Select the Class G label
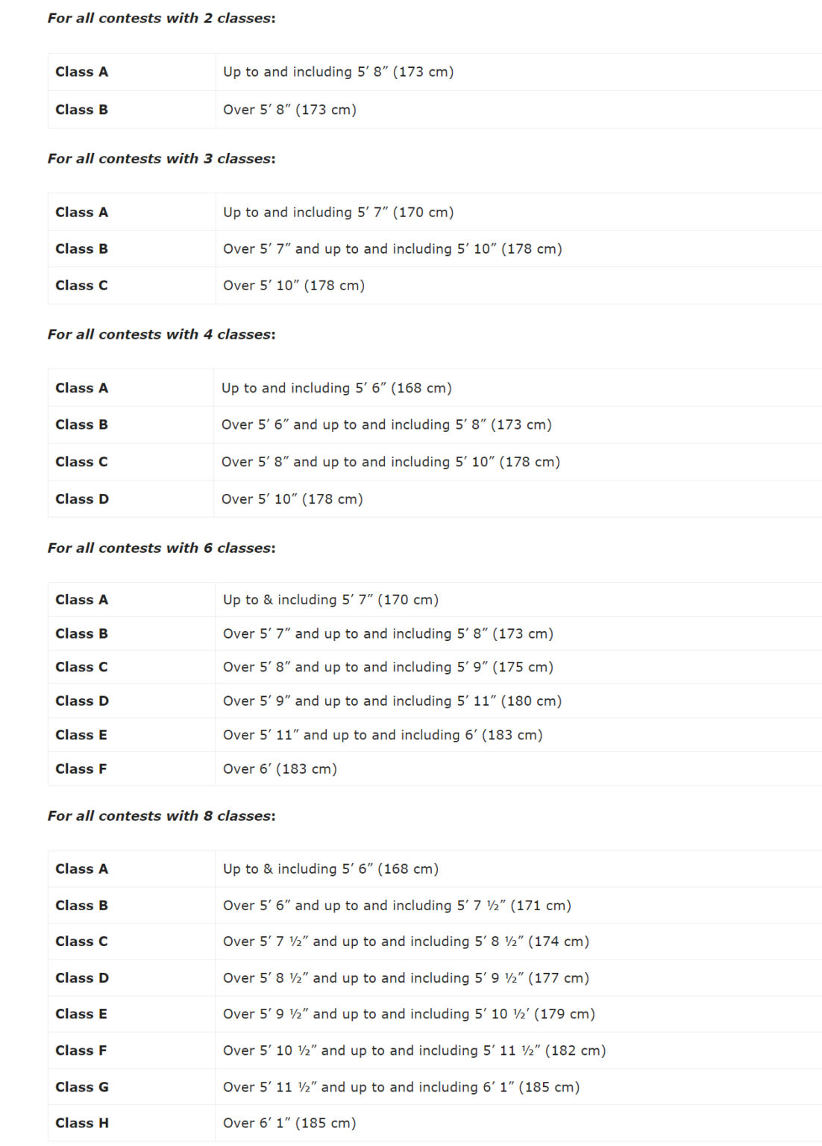Screen dimensions: 822x1146 [x=82, y=1088]
